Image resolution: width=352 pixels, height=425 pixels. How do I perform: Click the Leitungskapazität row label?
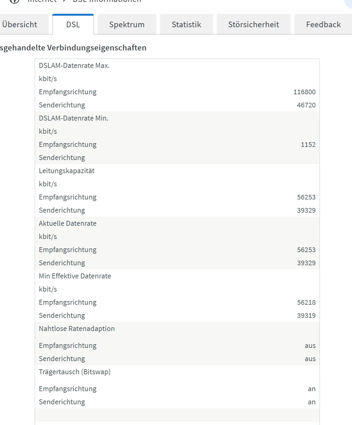pos(67,171)
